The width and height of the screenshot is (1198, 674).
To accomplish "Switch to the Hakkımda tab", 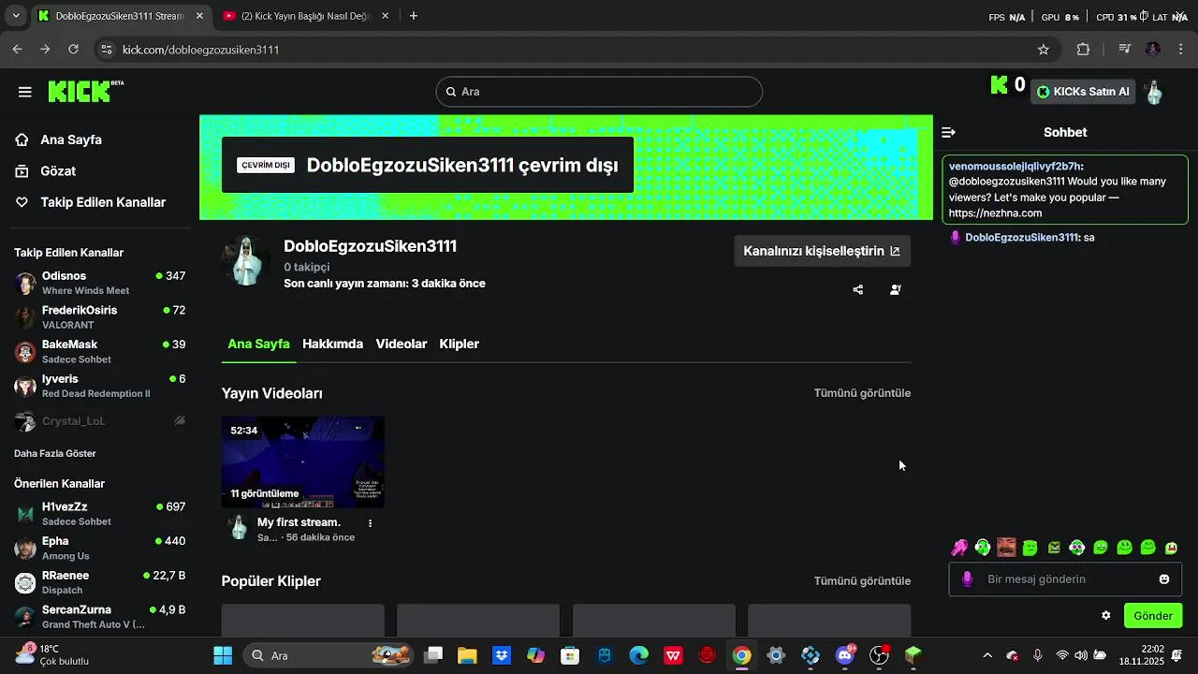I will tap(332, 344).
